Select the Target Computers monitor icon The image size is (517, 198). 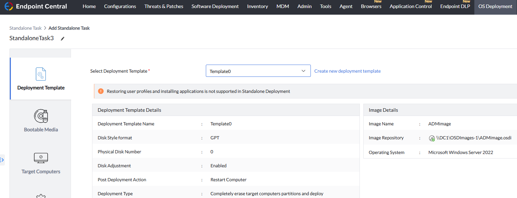click(x=41, y=158)
